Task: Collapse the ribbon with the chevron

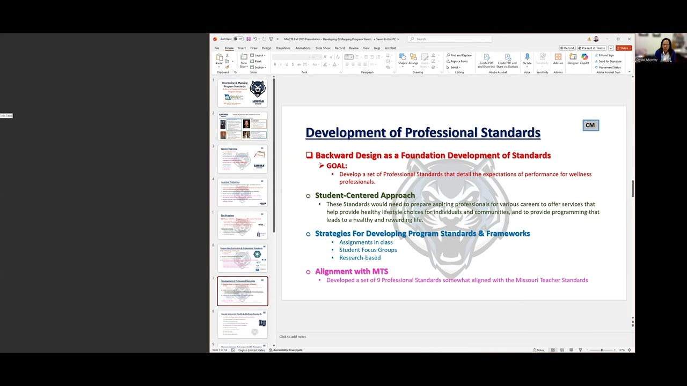Action: coord(630,72)
